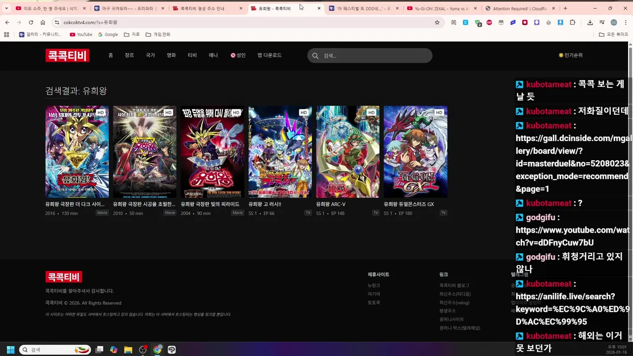This screenshot has height=356, width=633.
Task: Switch to the '쿡쿡티비 평생 주소 안내' tab
Action: (x=208, y=8)
